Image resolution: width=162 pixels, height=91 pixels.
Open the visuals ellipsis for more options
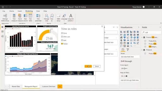[x=134, y=46]
